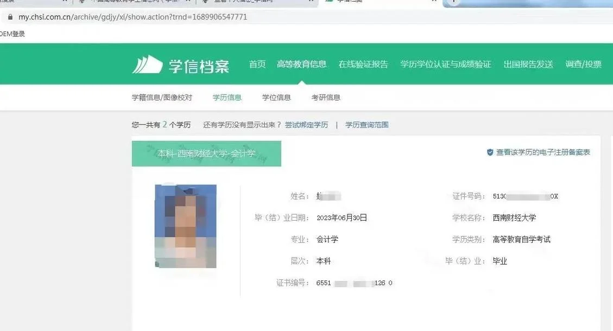Click the 学历查询范围 link
The width and height of the screenshot is (613, 331).
(x=366, y=125)
